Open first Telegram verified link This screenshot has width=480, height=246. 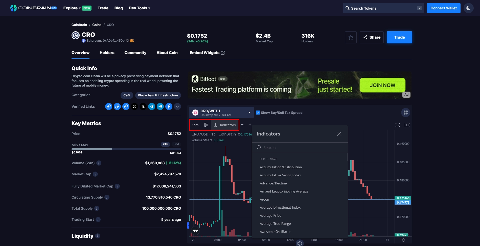(152, 106)
